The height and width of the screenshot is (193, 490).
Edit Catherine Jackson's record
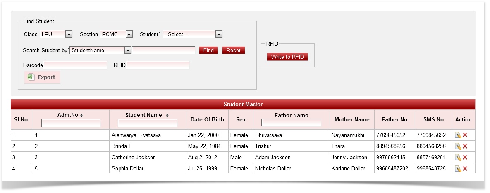(458, 157)
